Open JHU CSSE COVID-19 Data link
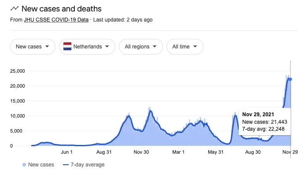The height and width of the screenshot is (170, 303). pos(56,20)
